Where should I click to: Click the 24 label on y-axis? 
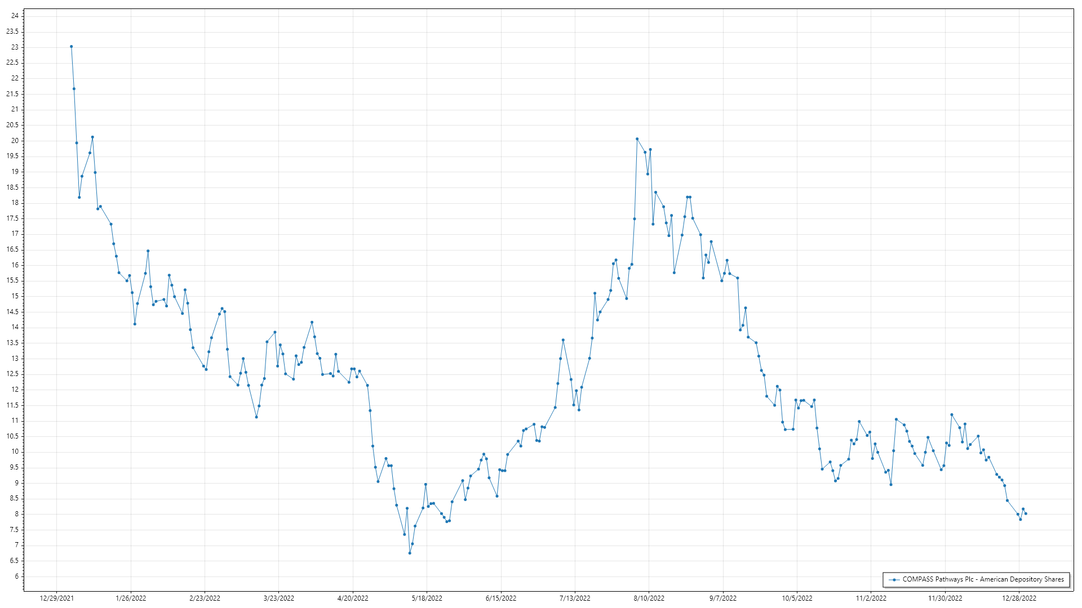(x=15, y=16)
